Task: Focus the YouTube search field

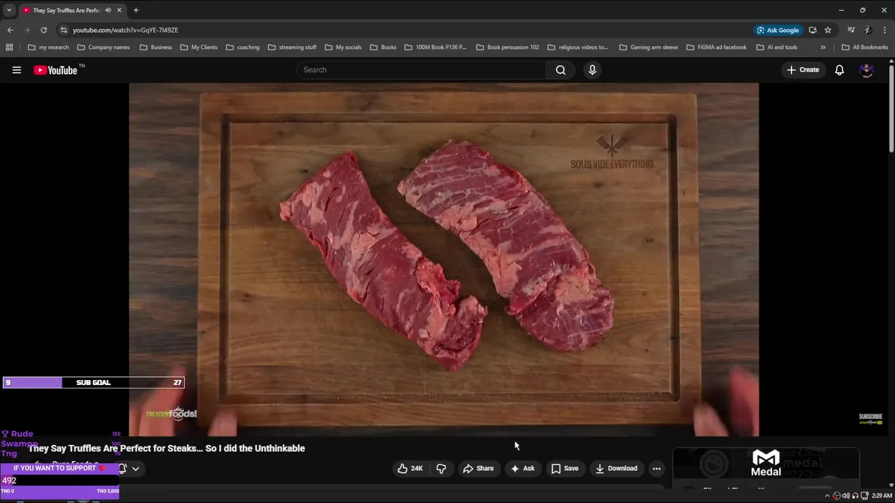Action: tap(422, 70)
